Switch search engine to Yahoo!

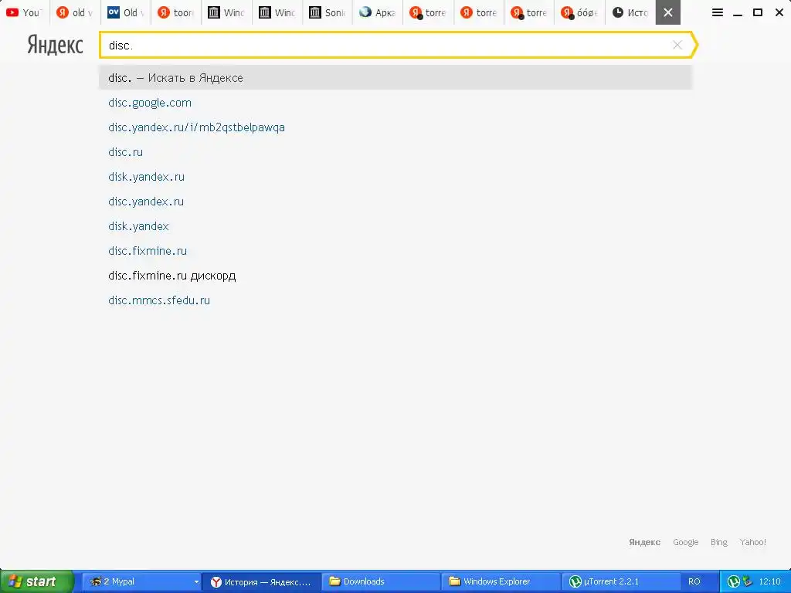(752, 542)
